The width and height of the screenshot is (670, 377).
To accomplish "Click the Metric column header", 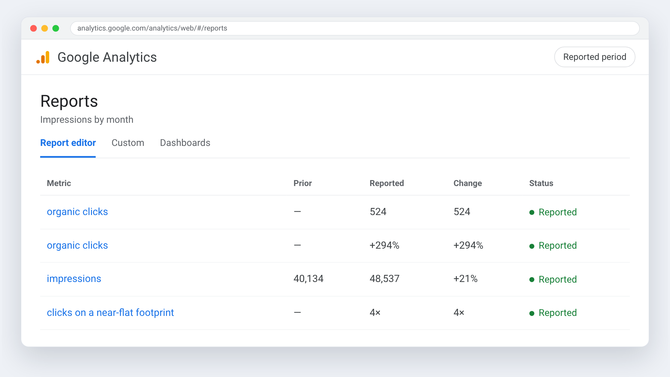I will (59, 183).
